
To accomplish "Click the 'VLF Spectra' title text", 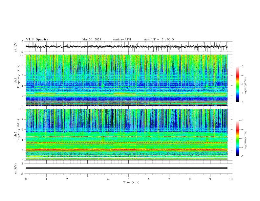I will pos(37,39).
